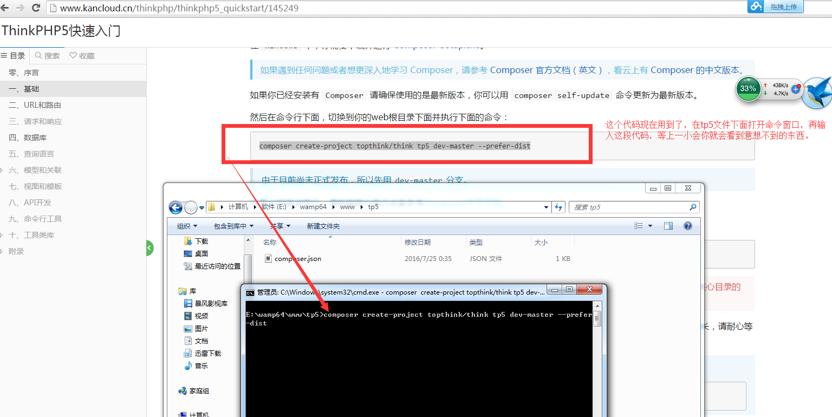The width and height of the screenshot is (832, 417).
Task: Click the 搜索 tp5 search box
Action: [634, 207]
